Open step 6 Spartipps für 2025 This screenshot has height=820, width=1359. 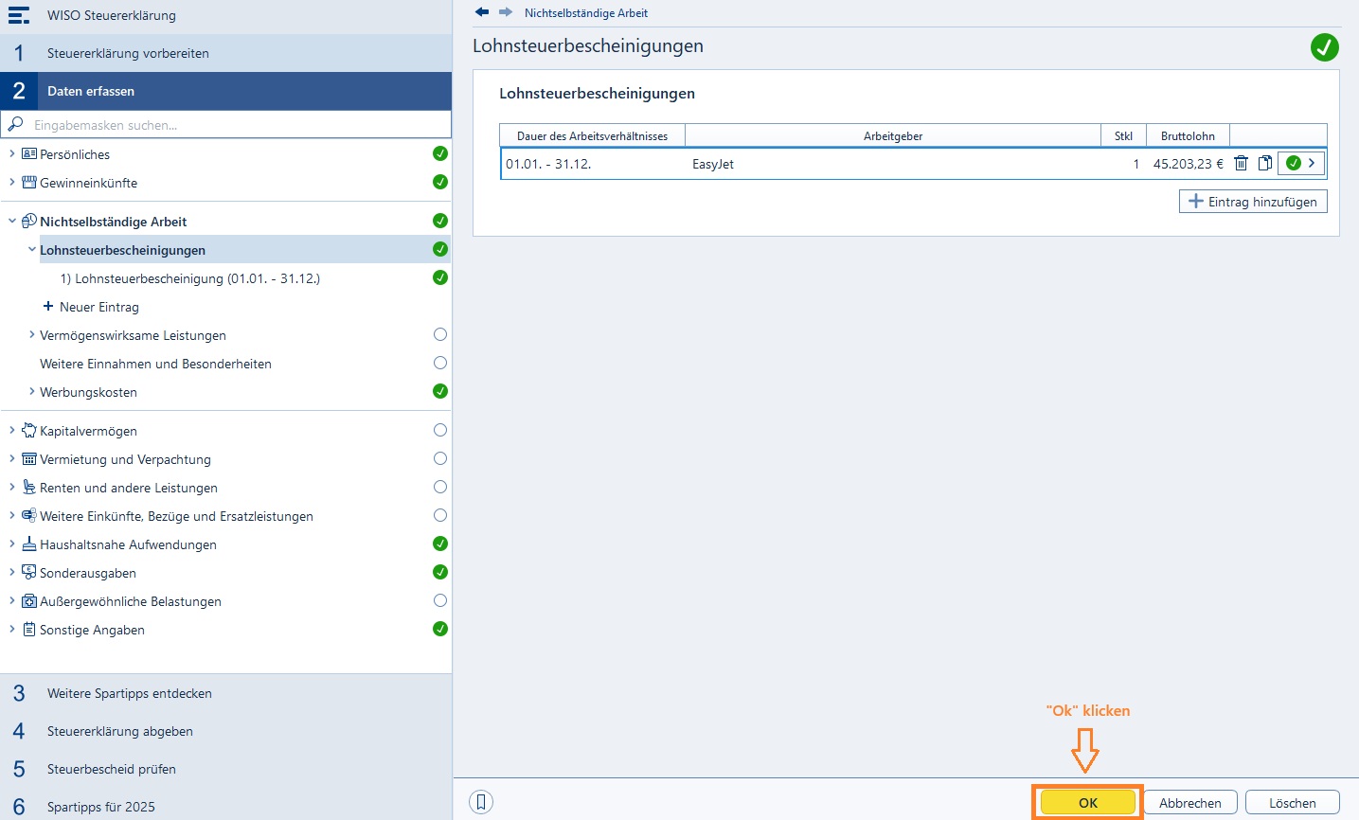click(225, 807)
